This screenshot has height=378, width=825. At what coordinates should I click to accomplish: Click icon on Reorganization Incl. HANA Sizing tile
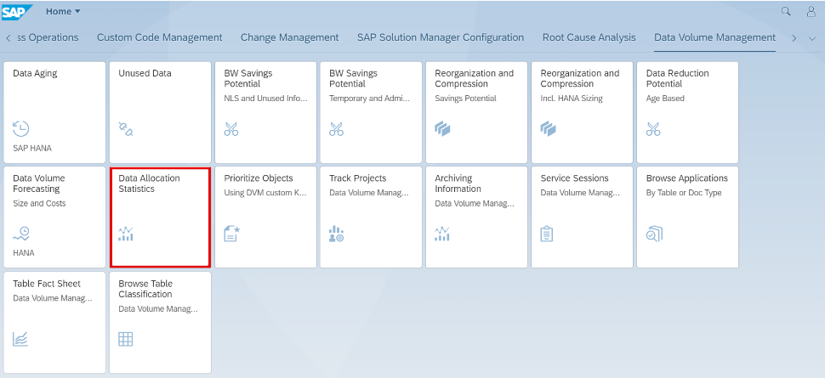[549, 129]
